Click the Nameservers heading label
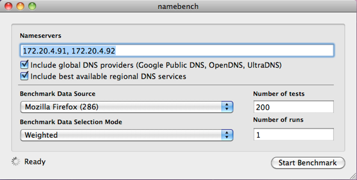Viewport: 357px width, 180px height. pos(40,36)
